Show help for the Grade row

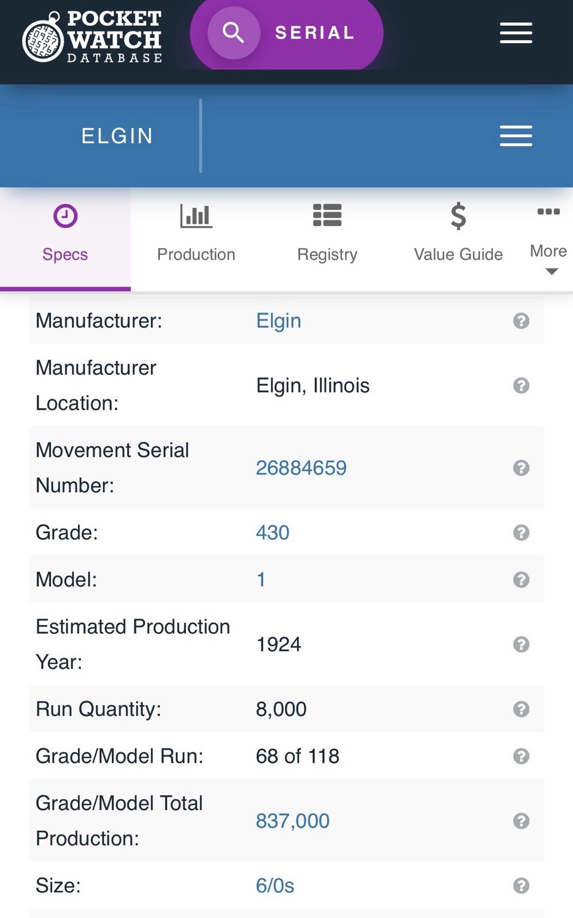pyautogui.click(x=521, y=533)
